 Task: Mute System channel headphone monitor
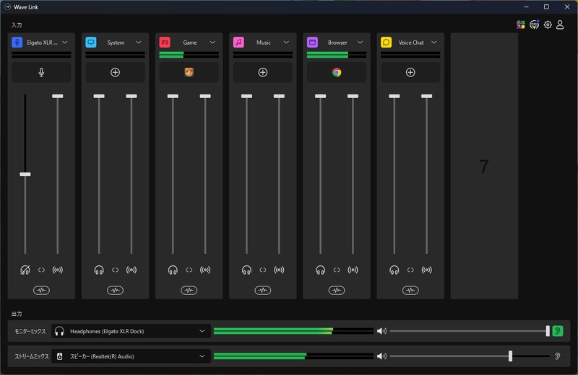(x=99, y=270)
